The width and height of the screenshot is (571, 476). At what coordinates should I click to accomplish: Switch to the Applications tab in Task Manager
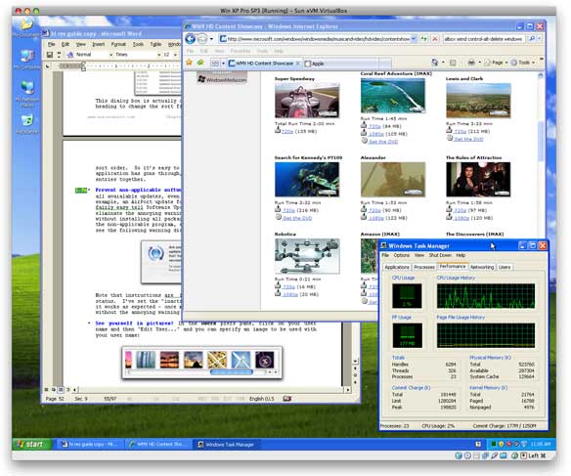pyautogui.click(x=397, y=267)
